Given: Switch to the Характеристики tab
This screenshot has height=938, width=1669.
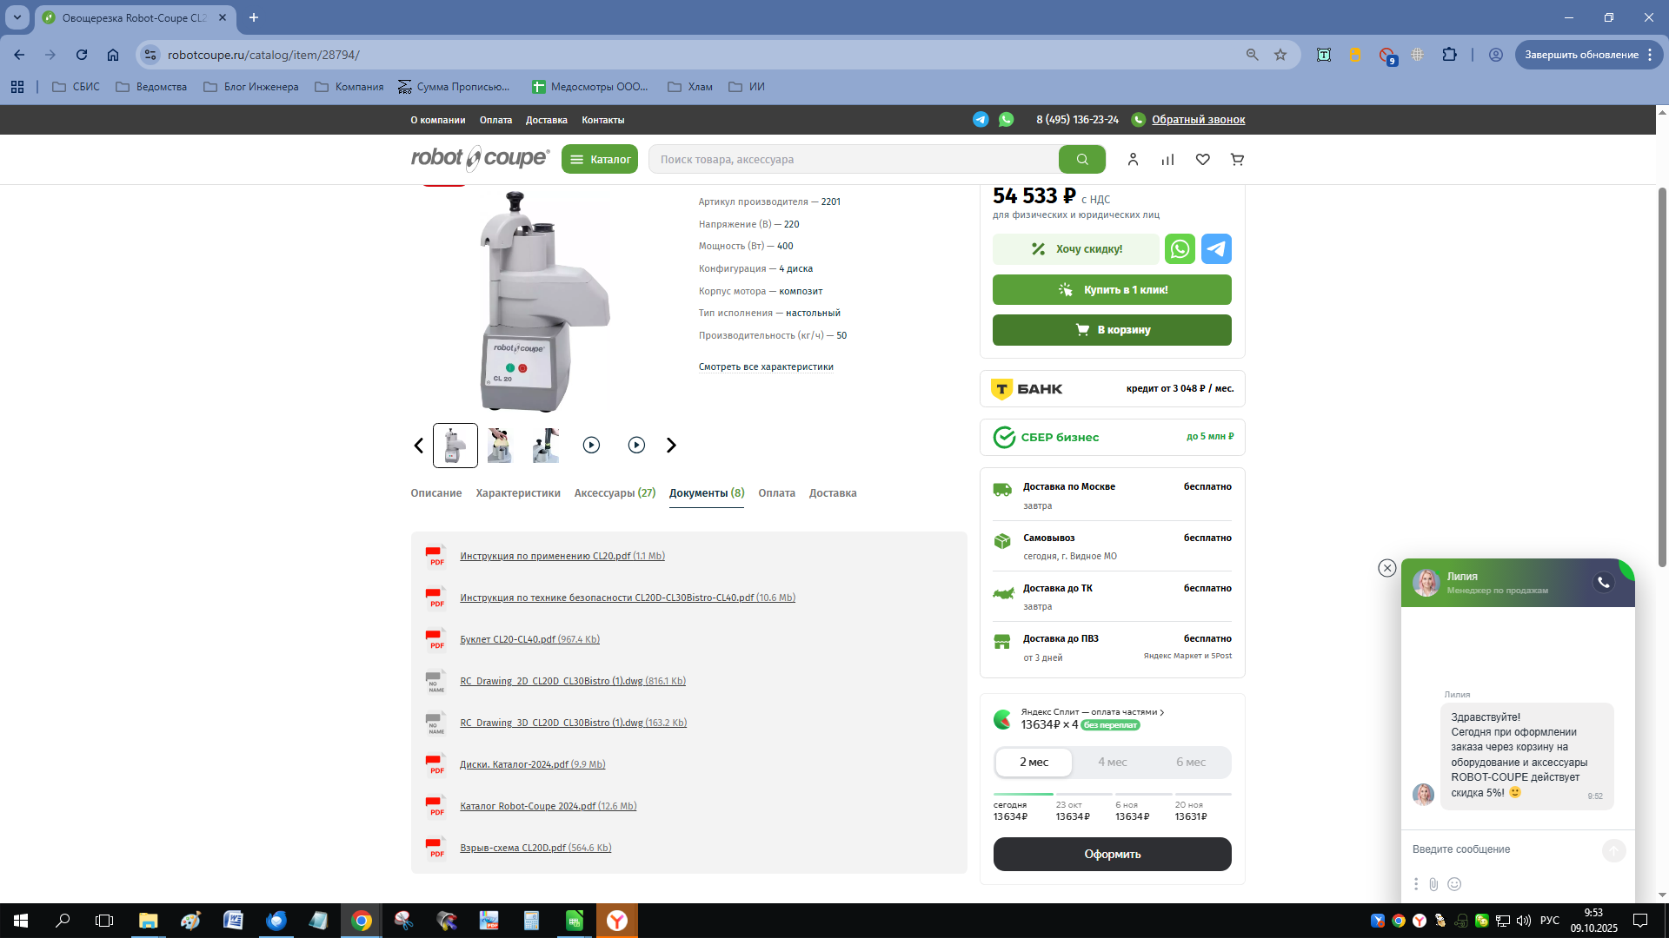Looking at the screenshot, I should [x=517, y=493].
